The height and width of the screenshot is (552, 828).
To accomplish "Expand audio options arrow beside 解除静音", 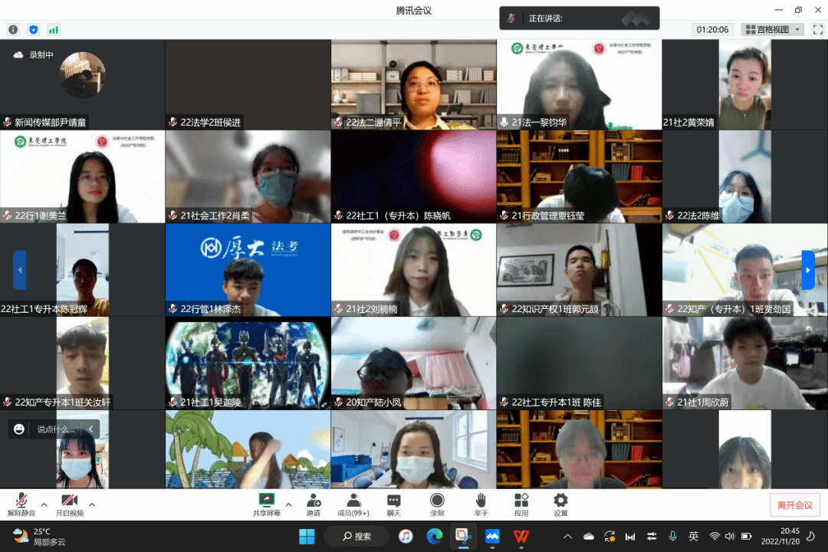I will pos(44,504).
